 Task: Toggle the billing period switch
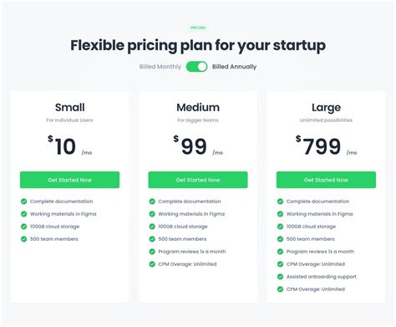pos(196,67)
